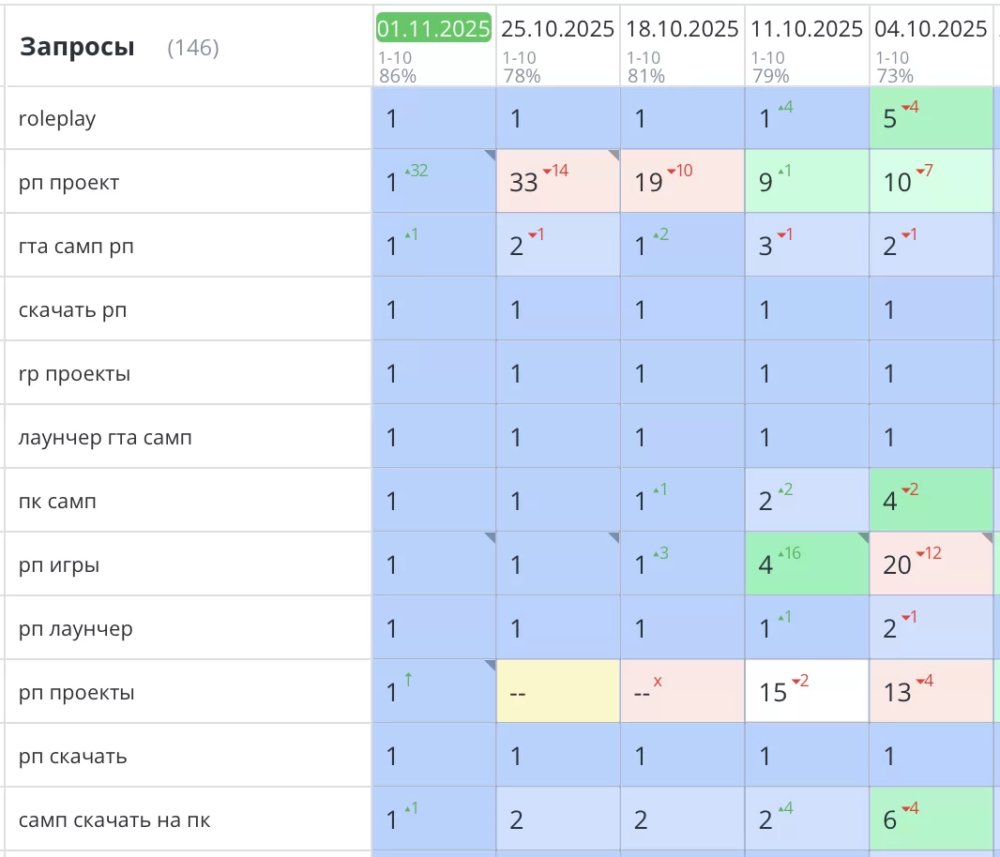Image resolution: width=1000 pixels, height=857 pixels.
Task: Click yellow empty cell for "рп проекты" on 25.10.2025
Action: coord(558,692)
